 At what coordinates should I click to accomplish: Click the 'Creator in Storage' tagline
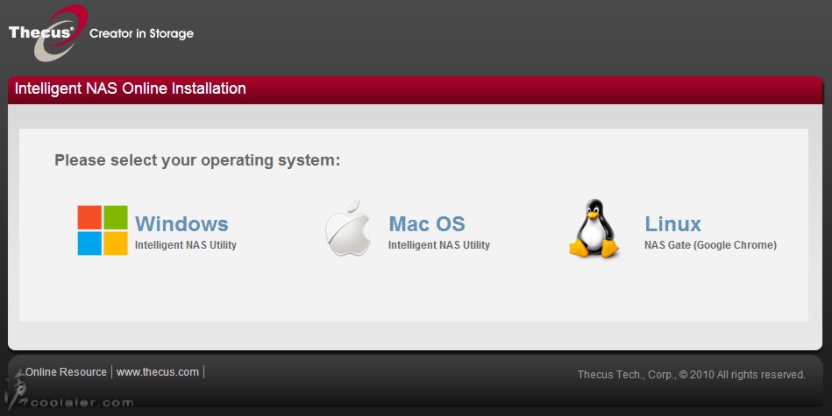tap(141, 33)
